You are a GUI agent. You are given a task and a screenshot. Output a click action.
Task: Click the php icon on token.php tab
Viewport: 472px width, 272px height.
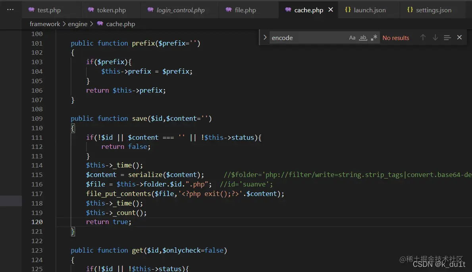pyautogui.click(x=91, y=10)
